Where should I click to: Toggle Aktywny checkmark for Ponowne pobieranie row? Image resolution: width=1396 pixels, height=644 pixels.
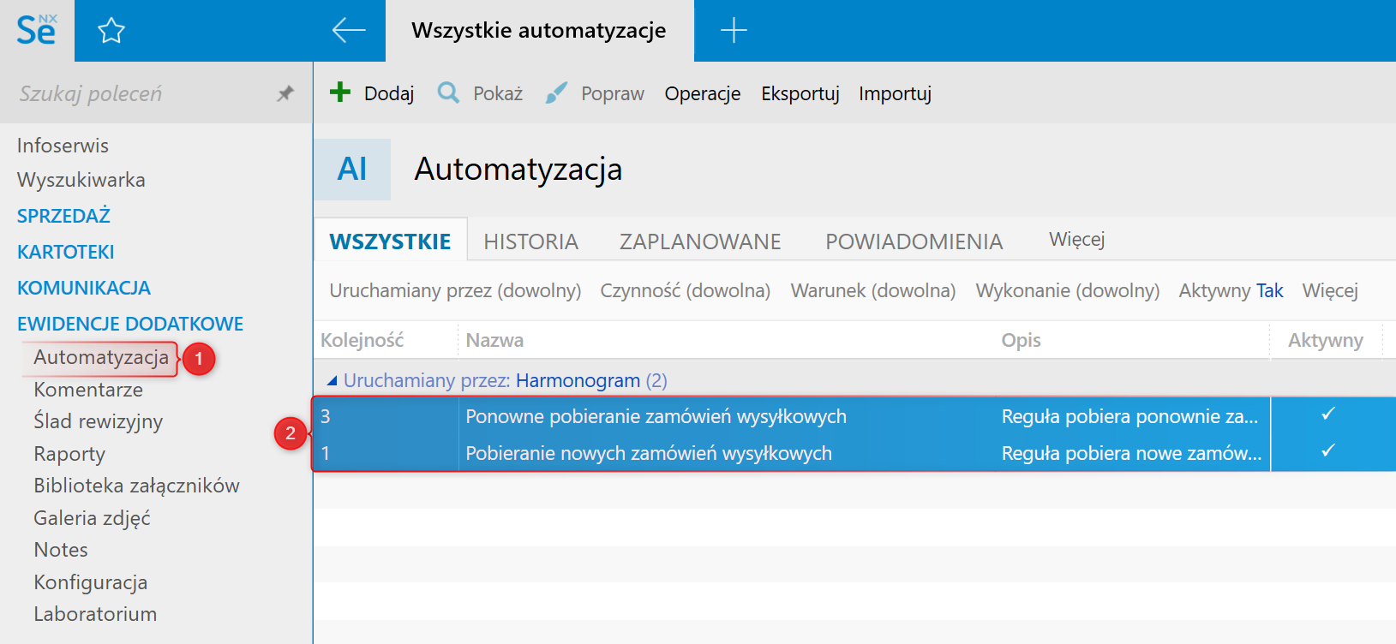tap(1327, 414)
